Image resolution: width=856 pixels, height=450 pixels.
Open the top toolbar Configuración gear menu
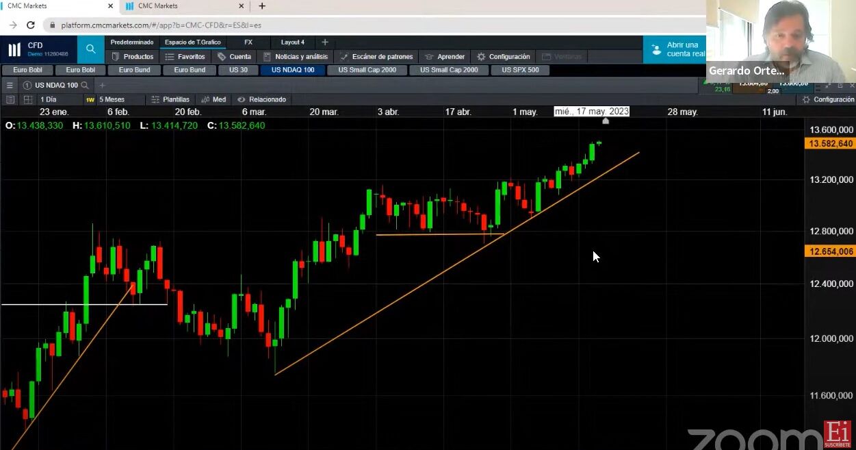coord(504,56)
